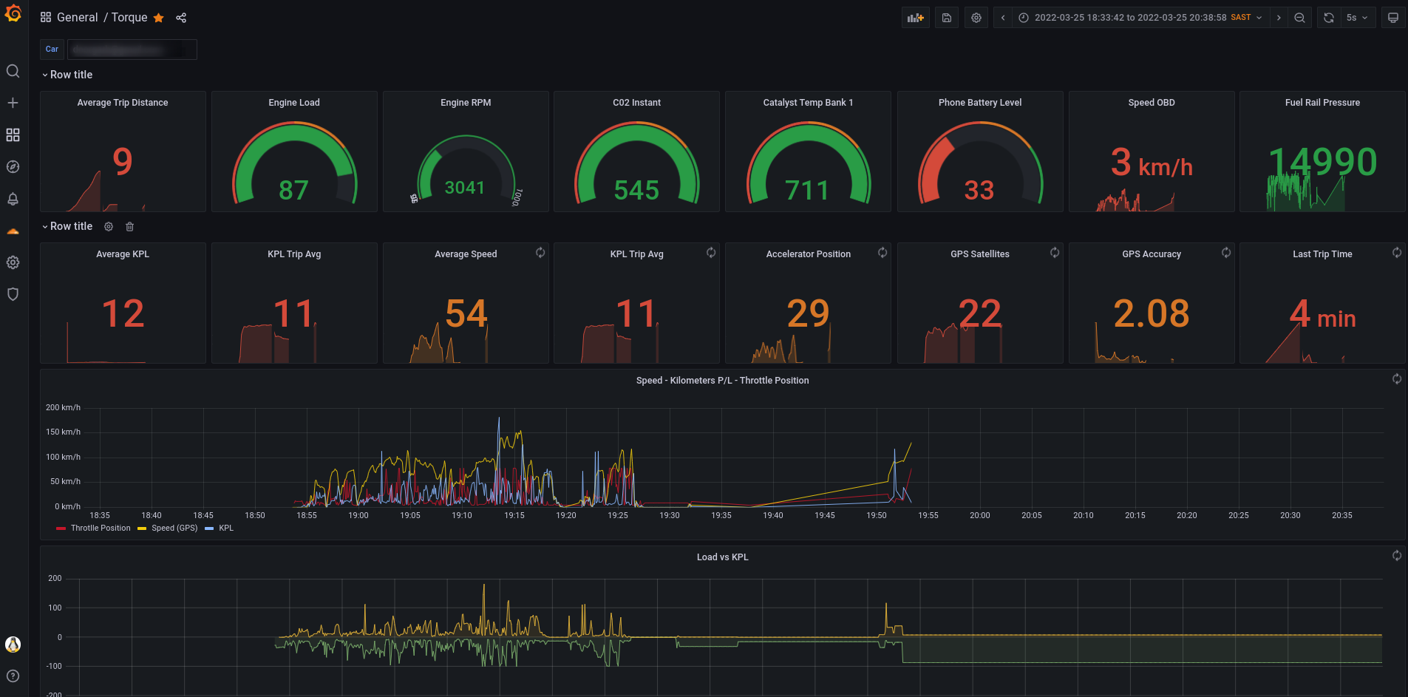Share the dashboard using the share icon
The width and height of the screenshot is (1408, 697).
tap(181, 18)
